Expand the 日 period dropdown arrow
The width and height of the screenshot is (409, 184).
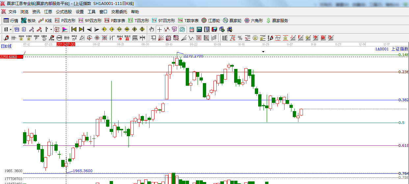[x=11, y=29]
